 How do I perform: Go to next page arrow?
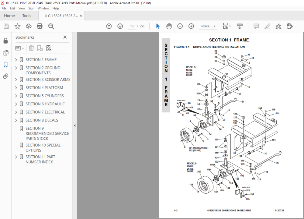pyautogui.click(x=120, y=26)
